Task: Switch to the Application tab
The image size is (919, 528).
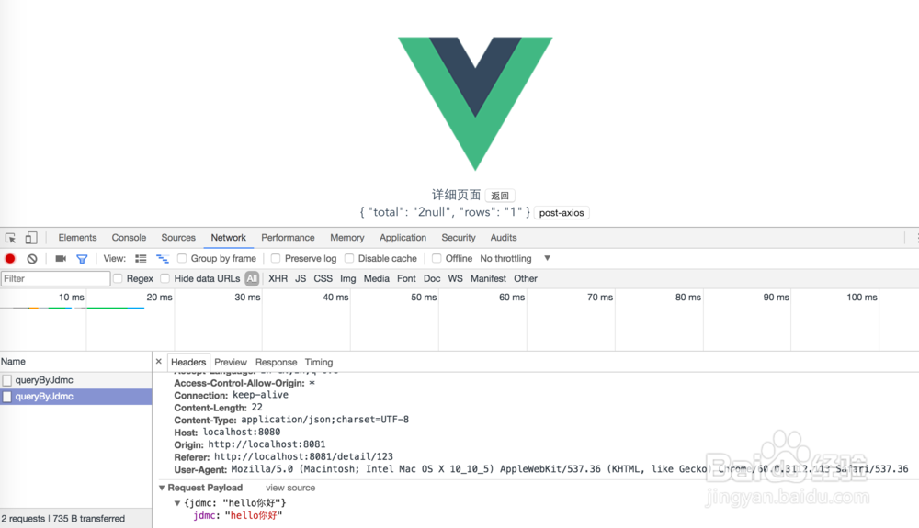Action: [403, 238]
